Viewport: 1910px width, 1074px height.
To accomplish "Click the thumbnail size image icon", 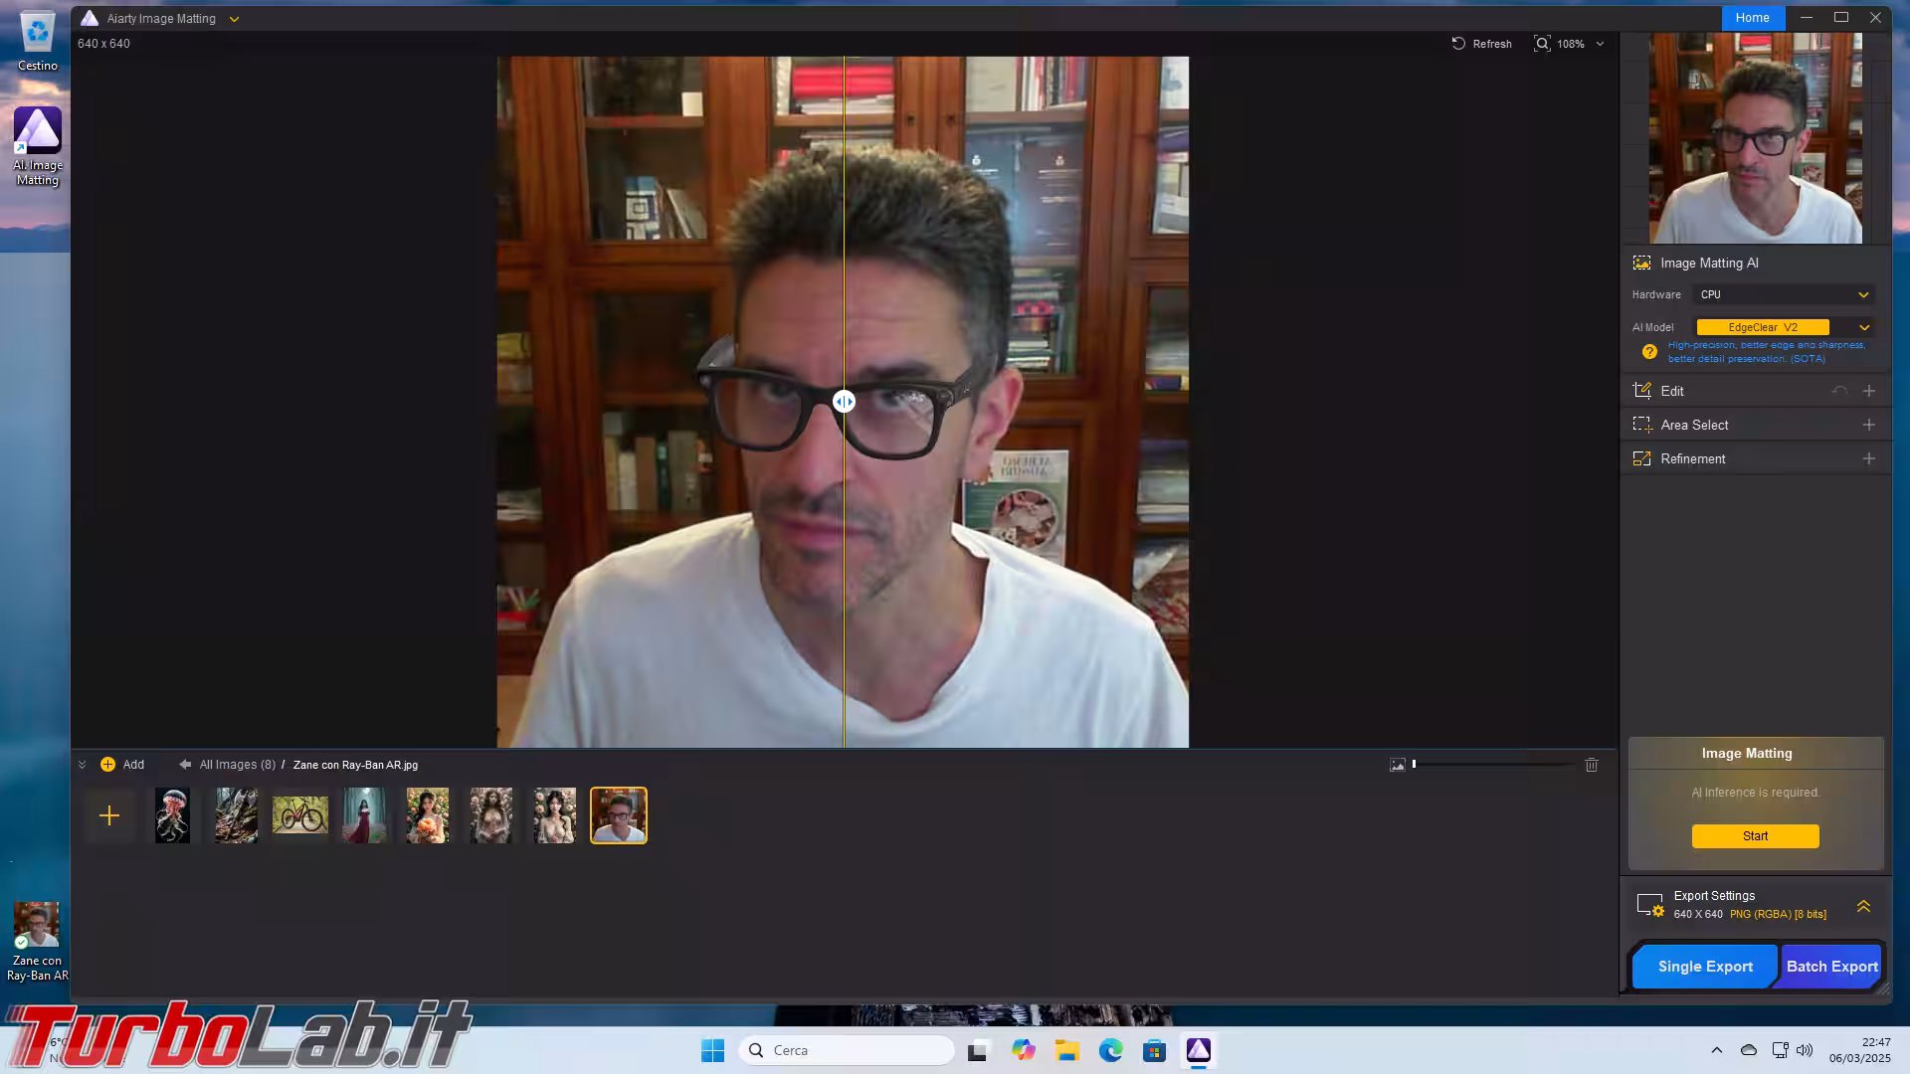I will click(1398, 765).
